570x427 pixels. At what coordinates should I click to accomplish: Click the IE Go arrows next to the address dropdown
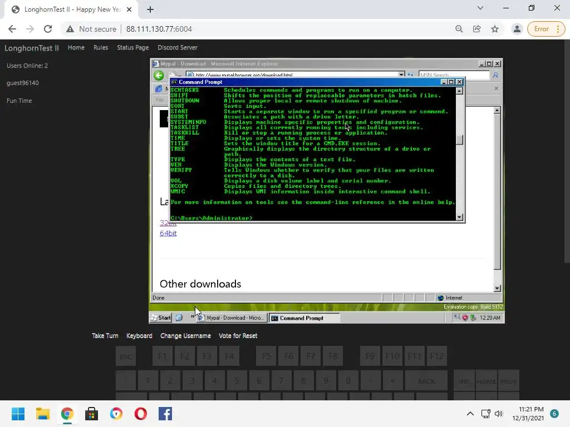click(x=410, y=75)
